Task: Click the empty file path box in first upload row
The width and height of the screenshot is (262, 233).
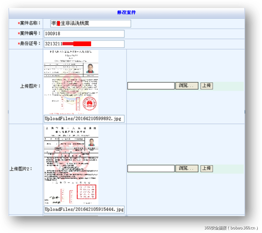Action: 151,86
